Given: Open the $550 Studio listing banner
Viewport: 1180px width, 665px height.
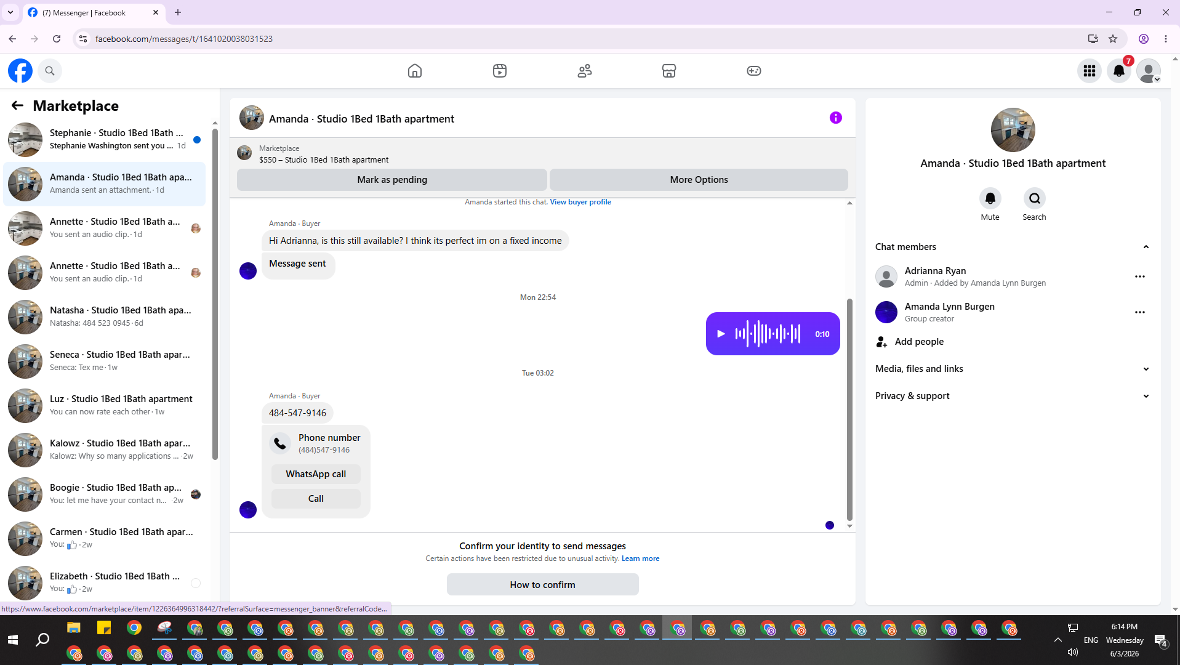Looking at the screenshot, I should pyautogui.click(x=542, y=154).
